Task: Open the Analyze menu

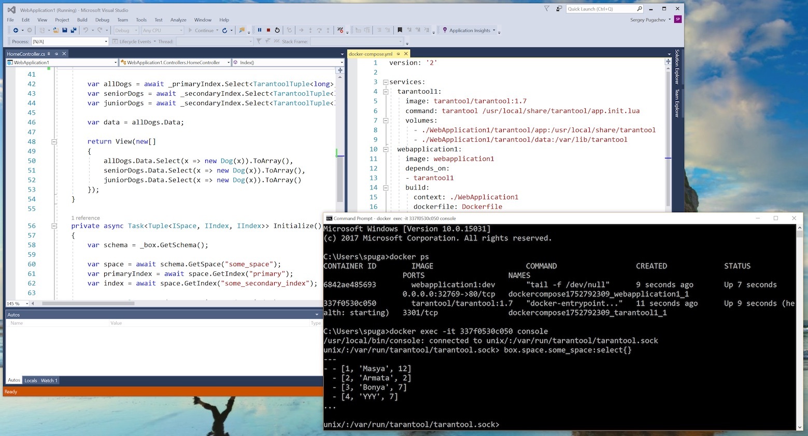Action: tap(178, 20)
